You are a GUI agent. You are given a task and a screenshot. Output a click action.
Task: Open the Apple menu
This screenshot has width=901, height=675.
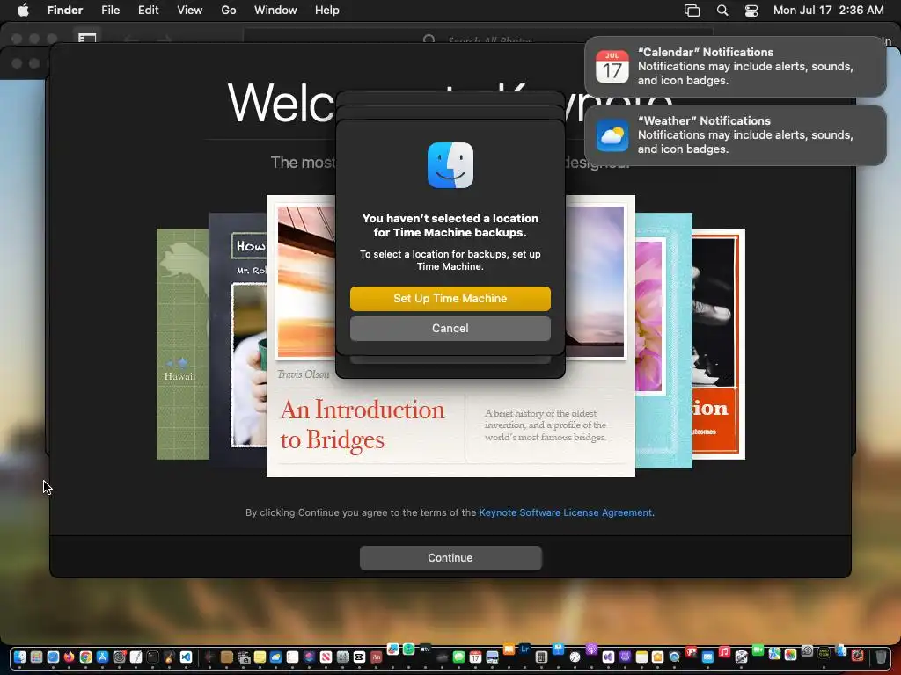click(x=23, y=11)
